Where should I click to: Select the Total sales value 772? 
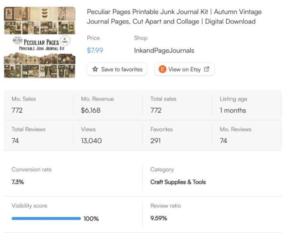156,110
